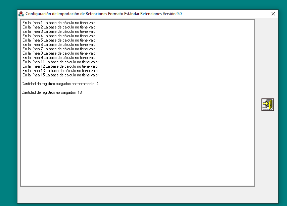The image size is (287, 206).
Task: Click 'Cantidad de registros cargados correctamente: 4'
Action: 60,84
